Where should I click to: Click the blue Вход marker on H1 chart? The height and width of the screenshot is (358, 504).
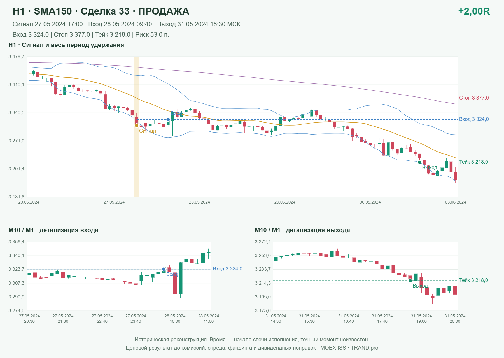point(168,119)
